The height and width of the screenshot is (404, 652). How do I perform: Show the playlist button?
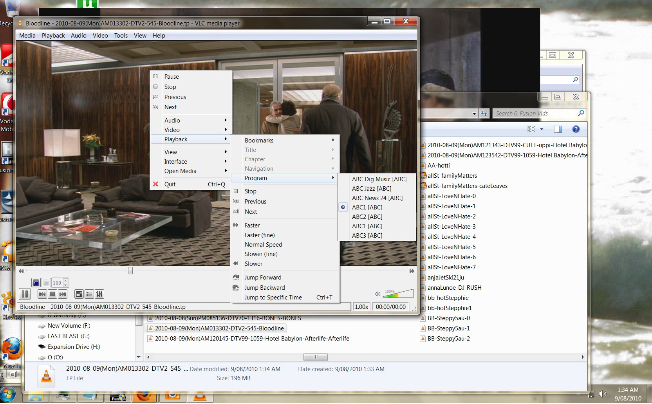89,294
